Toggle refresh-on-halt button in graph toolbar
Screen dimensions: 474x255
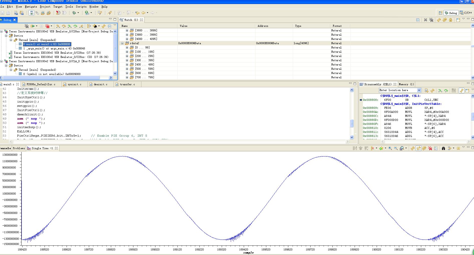[x=418, y=148]
